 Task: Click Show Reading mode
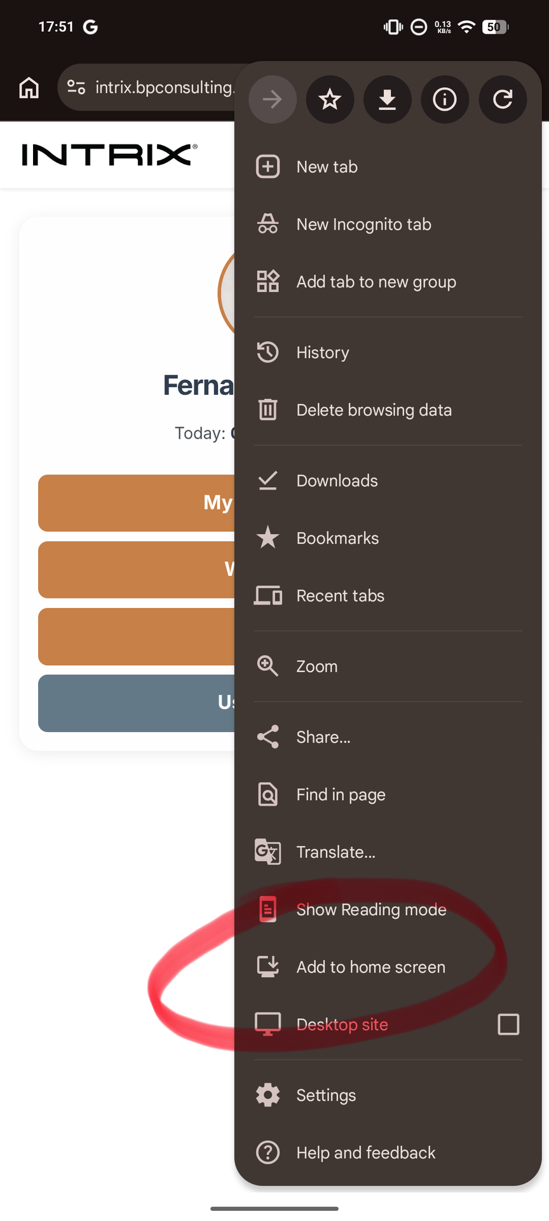371,910
